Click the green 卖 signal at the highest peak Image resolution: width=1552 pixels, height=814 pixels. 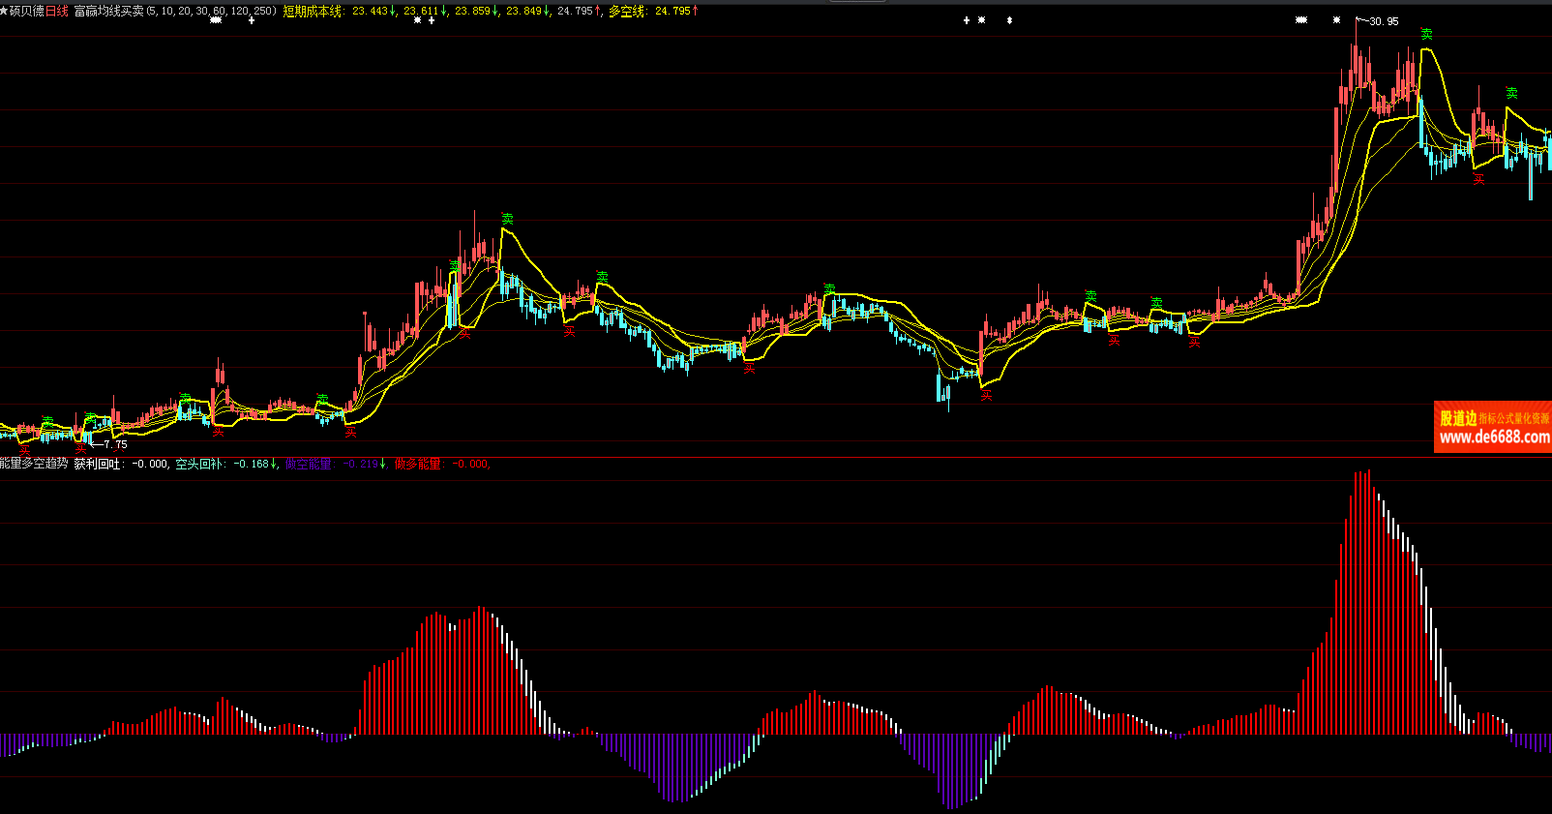tap(1426, 34)
